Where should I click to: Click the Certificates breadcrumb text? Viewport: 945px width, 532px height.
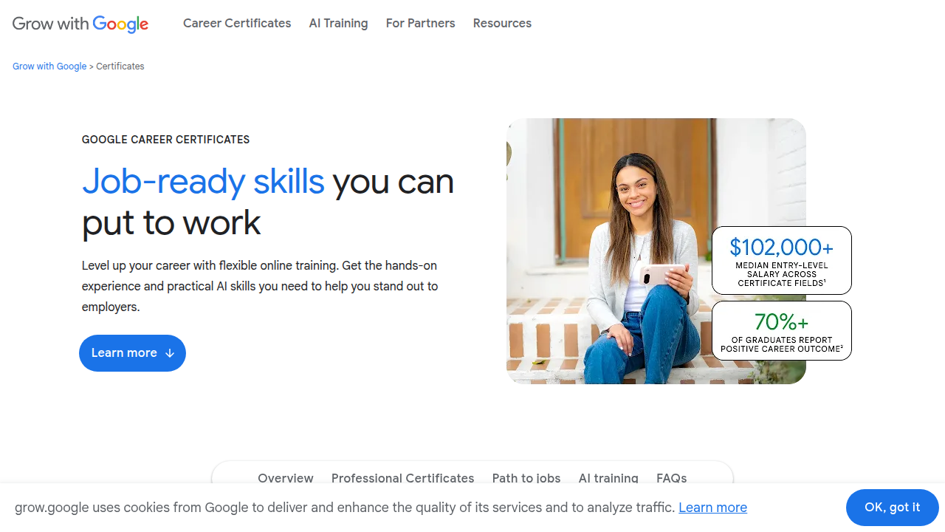point(120,66)
